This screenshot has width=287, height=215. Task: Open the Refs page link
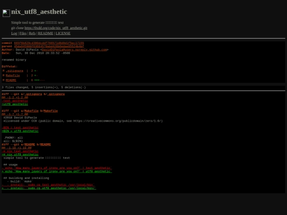point(32,33)
